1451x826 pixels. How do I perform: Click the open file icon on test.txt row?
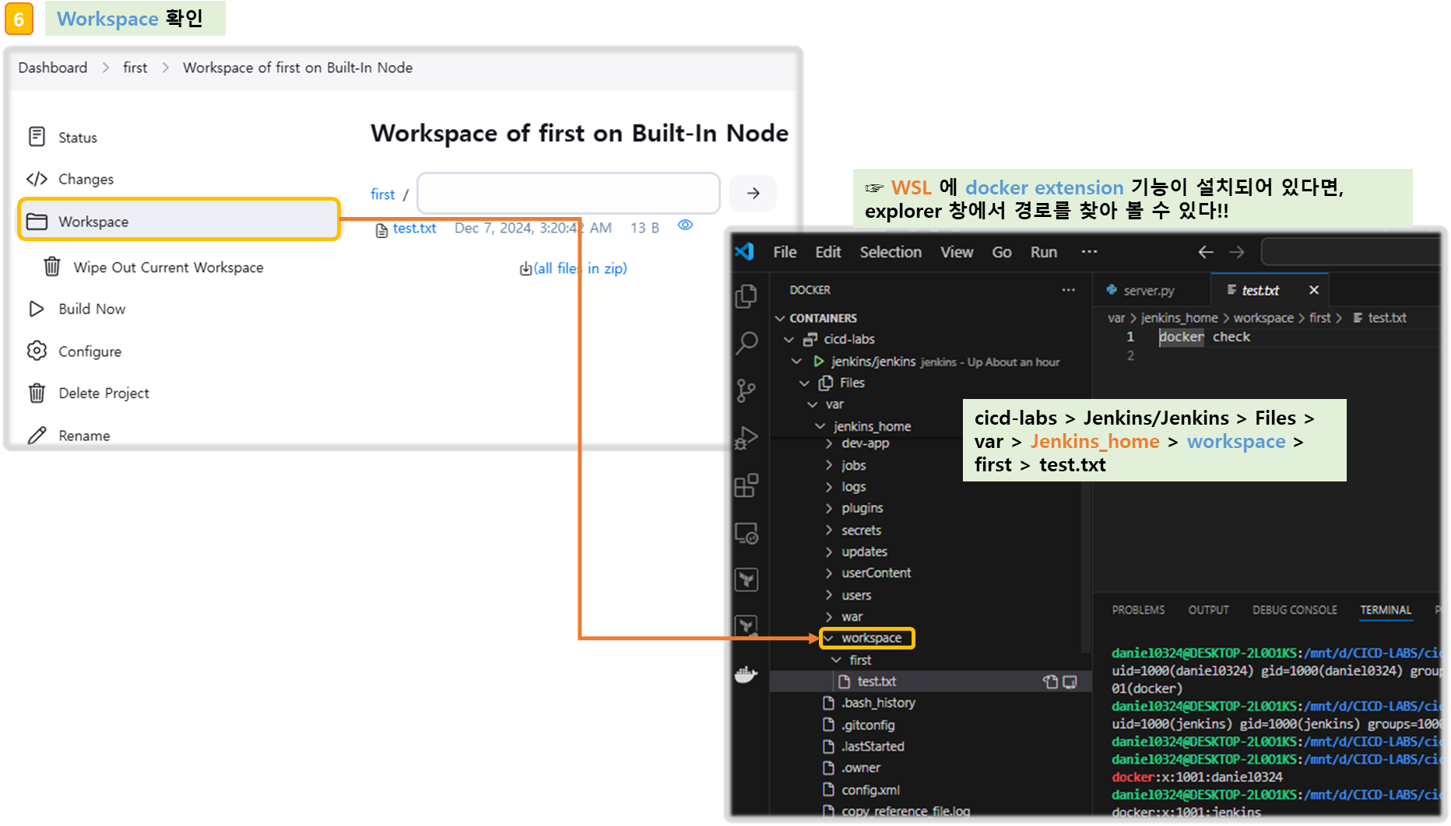(1051, 681)
